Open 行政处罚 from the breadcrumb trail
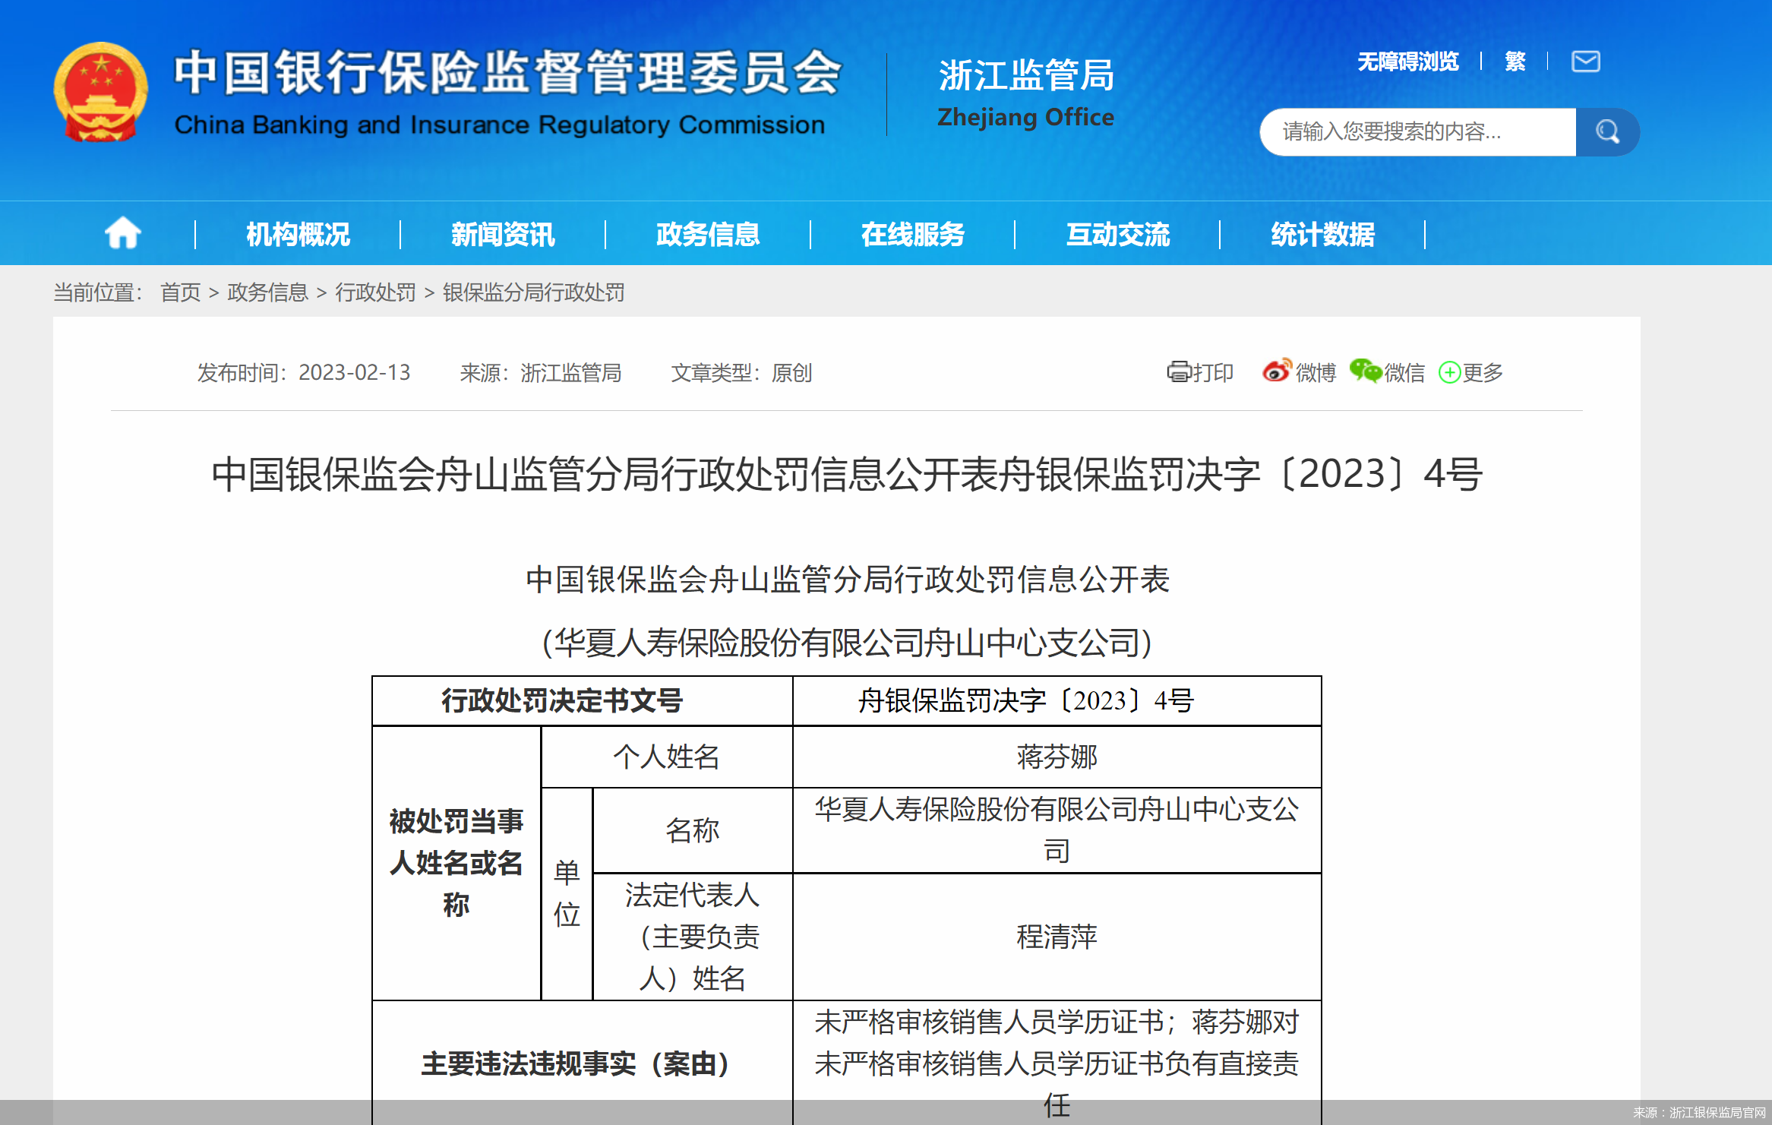 (x=377, y=293)
